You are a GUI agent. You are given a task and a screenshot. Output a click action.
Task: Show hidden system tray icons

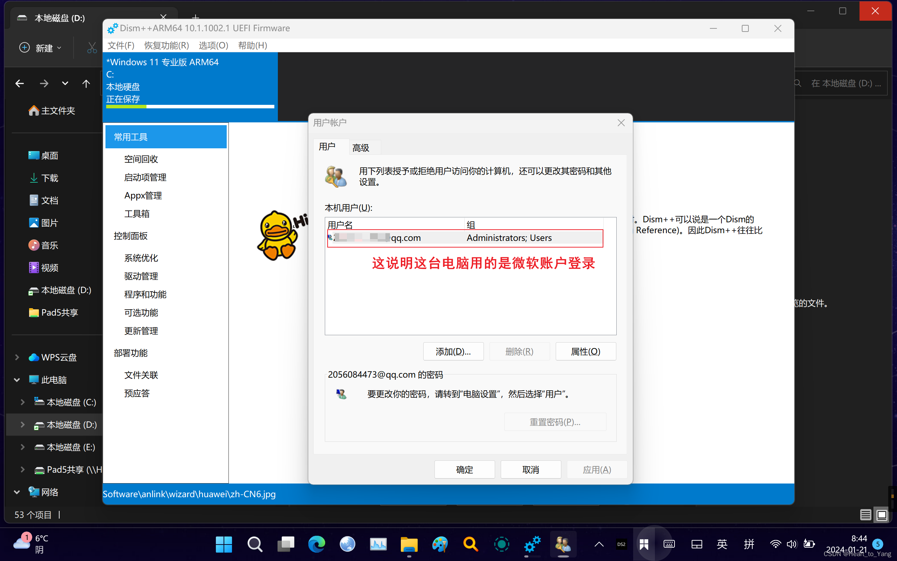(x=599, y=544)
